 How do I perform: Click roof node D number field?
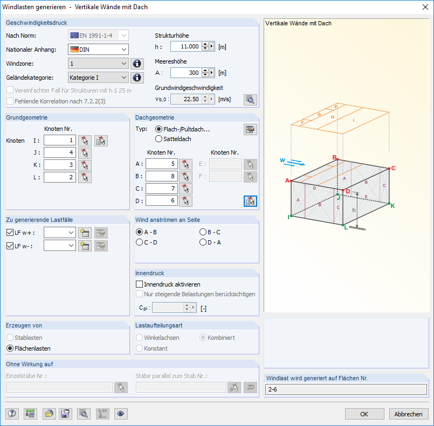pyautogui.click(x=162, y=201)
